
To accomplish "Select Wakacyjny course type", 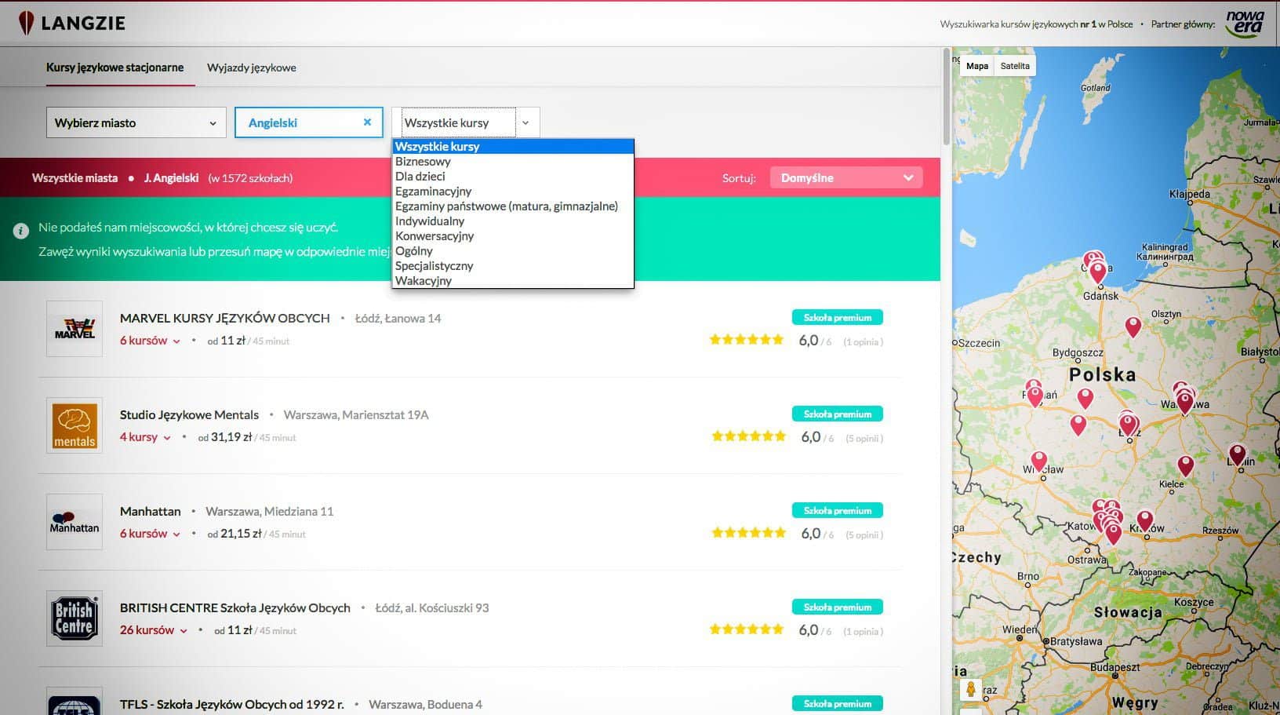I will pyautogui.click(x=513, y=280).
